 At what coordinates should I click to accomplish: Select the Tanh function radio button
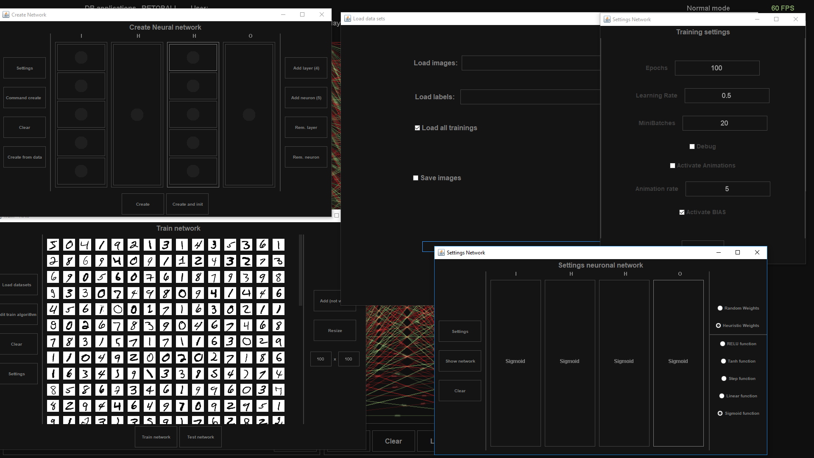[x=723, y=361]
